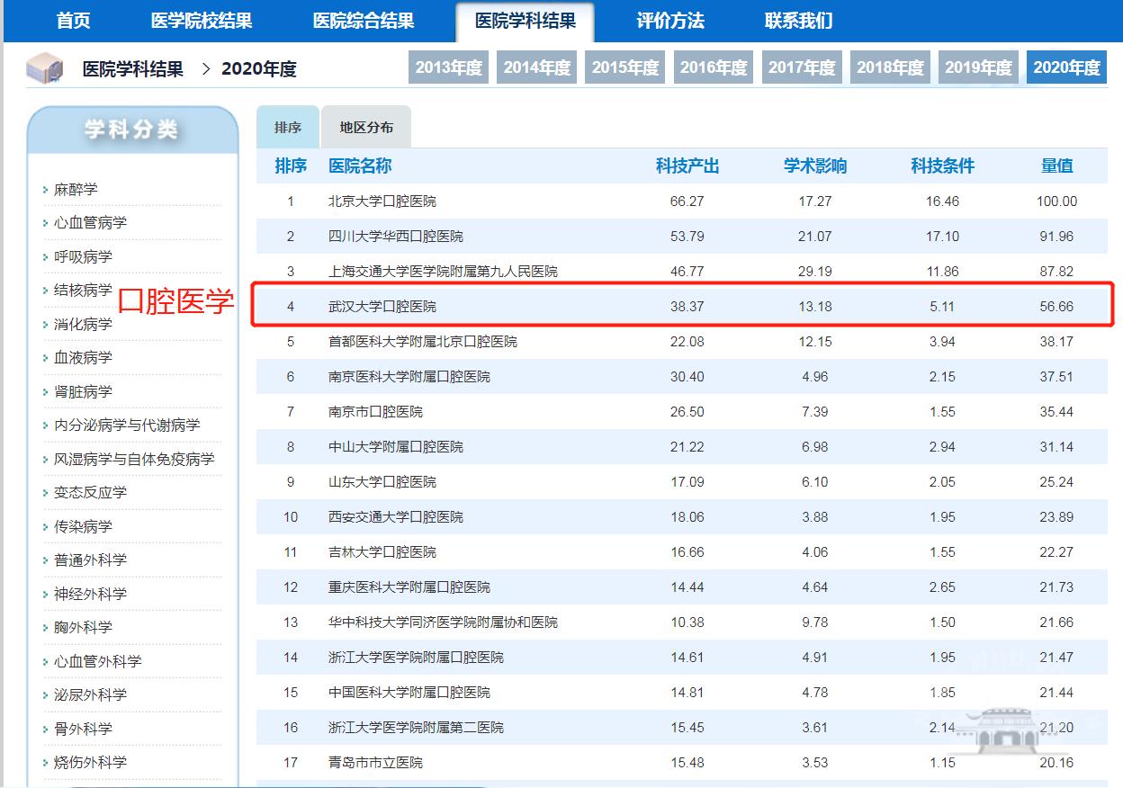Choose 心血管病学 from the subject categories
Screen dimensions: 1123x788
90,223
